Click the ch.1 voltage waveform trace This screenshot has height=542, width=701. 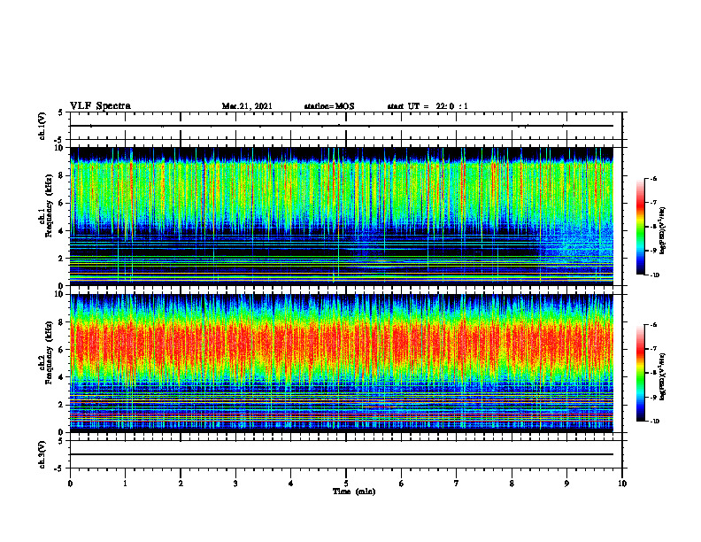[x=342, y=126]
